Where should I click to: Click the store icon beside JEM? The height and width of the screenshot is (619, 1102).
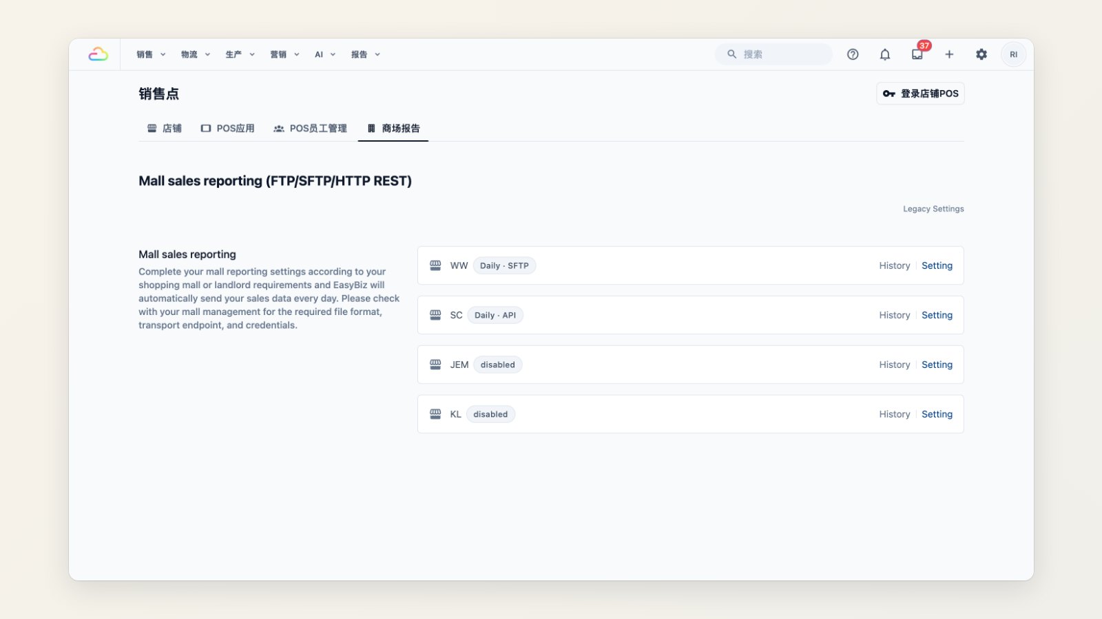point(435,365)
